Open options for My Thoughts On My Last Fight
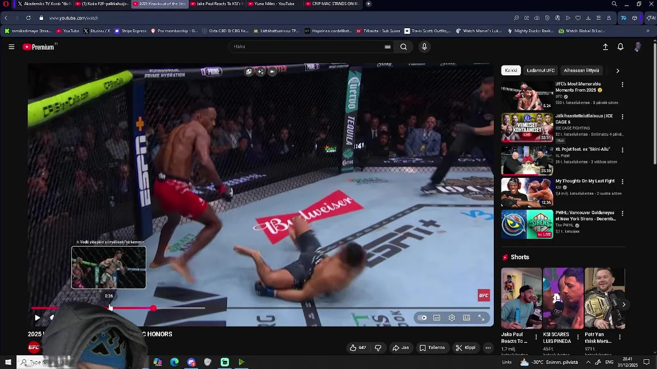Screen dimensions: 657x369 pos(623,182)
